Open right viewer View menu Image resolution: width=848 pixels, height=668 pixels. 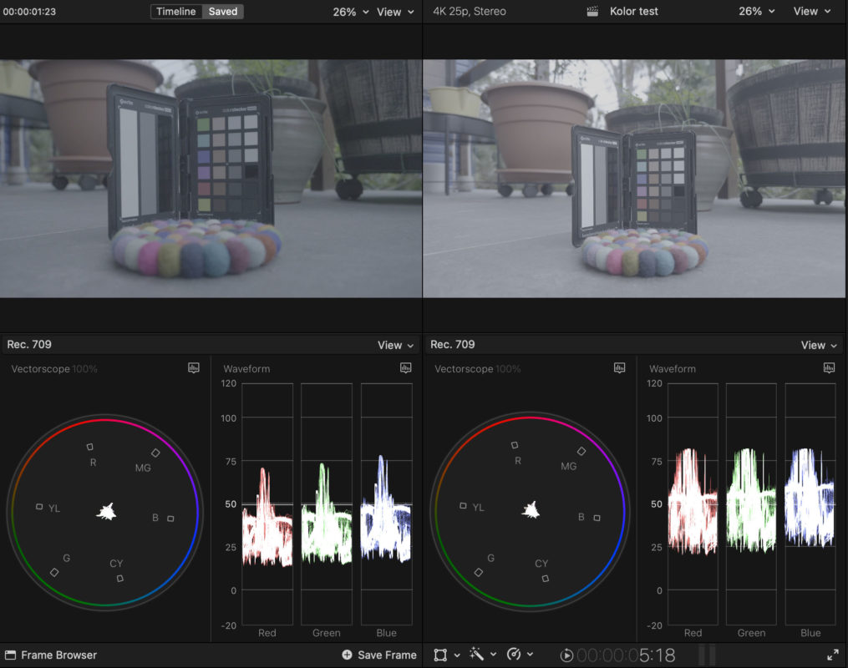coord(812,12)
